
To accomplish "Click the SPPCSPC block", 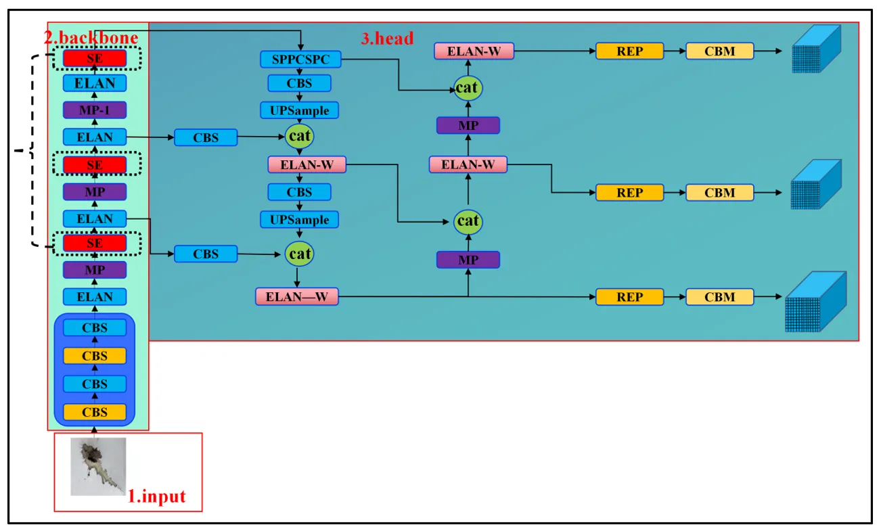I will [300, 60].
